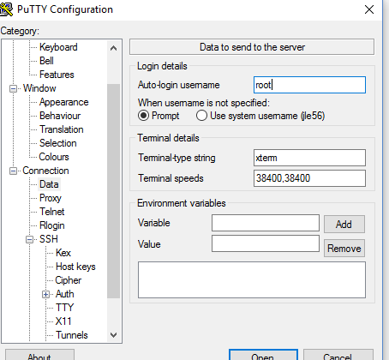389x360 pixels.
Task: Collapse the Connection tree category
Action: [13, 171]
